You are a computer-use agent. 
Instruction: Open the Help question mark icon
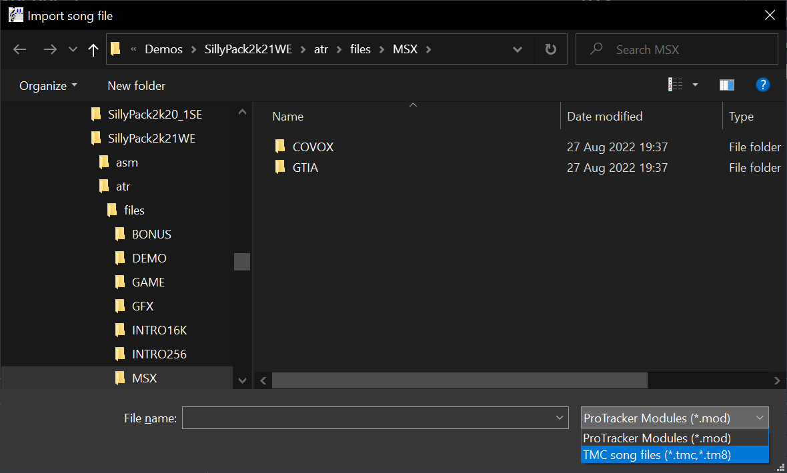(x=763, y=85)
